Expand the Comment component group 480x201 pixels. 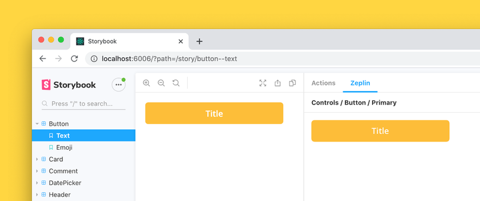pyautogui.click(x=37, y=171)
